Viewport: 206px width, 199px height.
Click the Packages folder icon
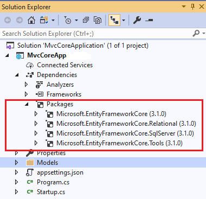tap(40, 104)
